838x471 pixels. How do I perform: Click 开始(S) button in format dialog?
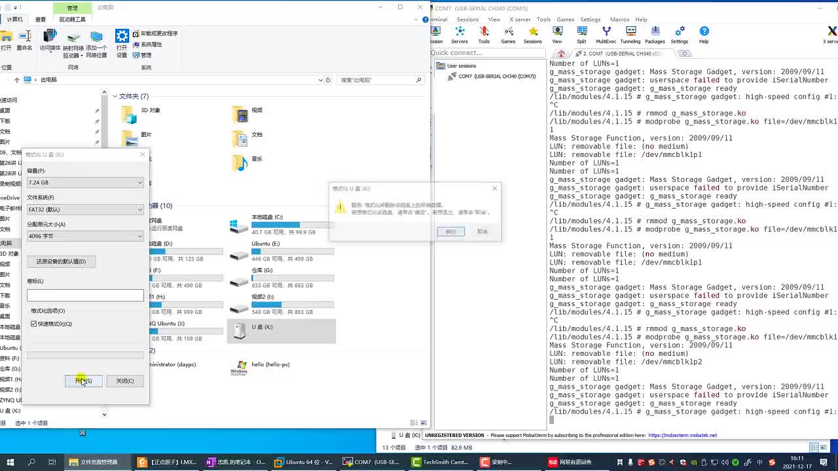(83, 381)
